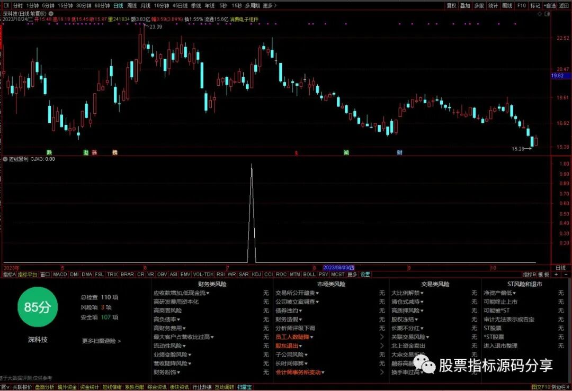The width and height of the screenshot is (572, 391).
Task: Expand 交易所公开谴责 risk item
Action: tap(297, 293)
